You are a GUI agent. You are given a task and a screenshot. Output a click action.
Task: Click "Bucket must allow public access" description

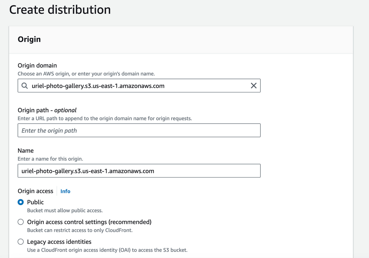coord(65,211)
